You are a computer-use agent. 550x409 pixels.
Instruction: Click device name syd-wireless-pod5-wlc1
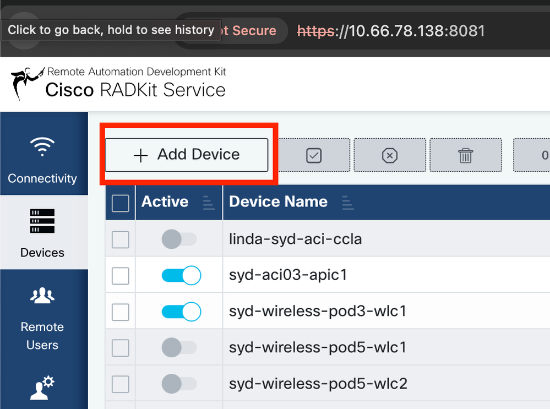tap(318, 347)
